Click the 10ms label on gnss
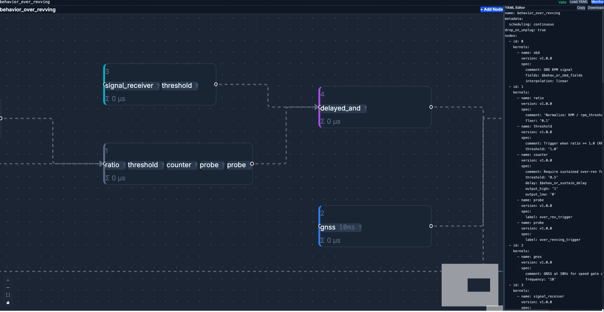This screenshot has width=604, height=312. click(347, 227)
